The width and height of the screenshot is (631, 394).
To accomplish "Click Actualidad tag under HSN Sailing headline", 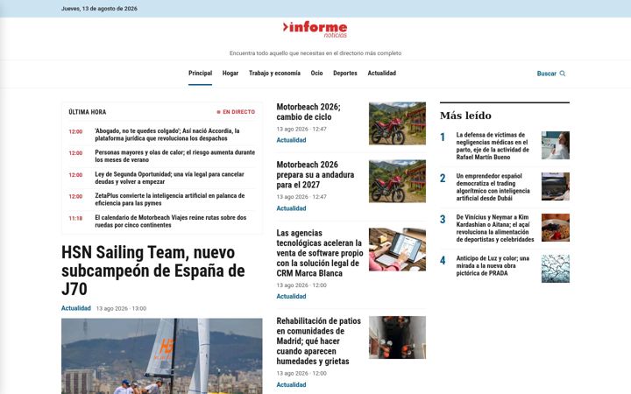I will click(76, 308).
